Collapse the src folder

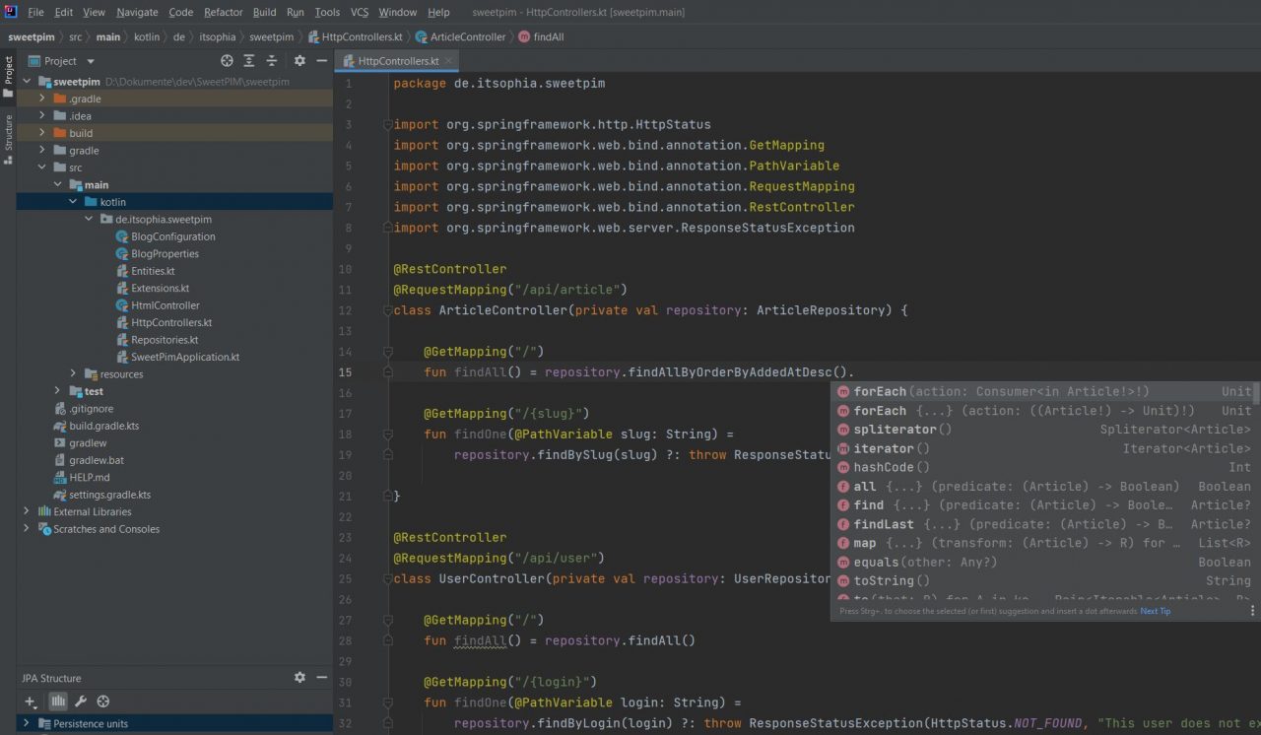42,167
